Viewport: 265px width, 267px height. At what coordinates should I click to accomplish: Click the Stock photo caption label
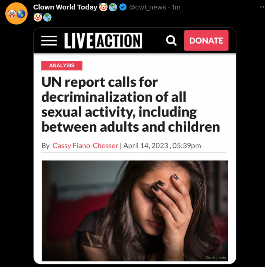pyautogui.click(x=216, y=258)
